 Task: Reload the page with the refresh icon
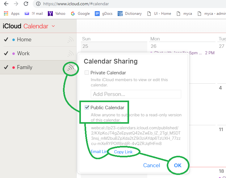(x=26, y=4)
